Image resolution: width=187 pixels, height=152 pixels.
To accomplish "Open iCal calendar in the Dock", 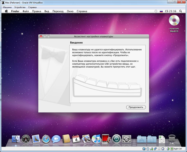I will tap(76, 139).
